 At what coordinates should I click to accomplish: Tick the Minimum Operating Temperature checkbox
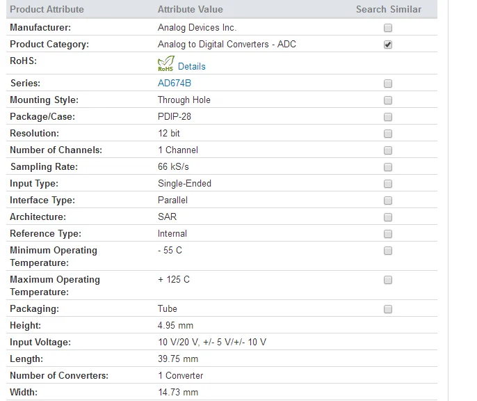[x=388, y=251]
